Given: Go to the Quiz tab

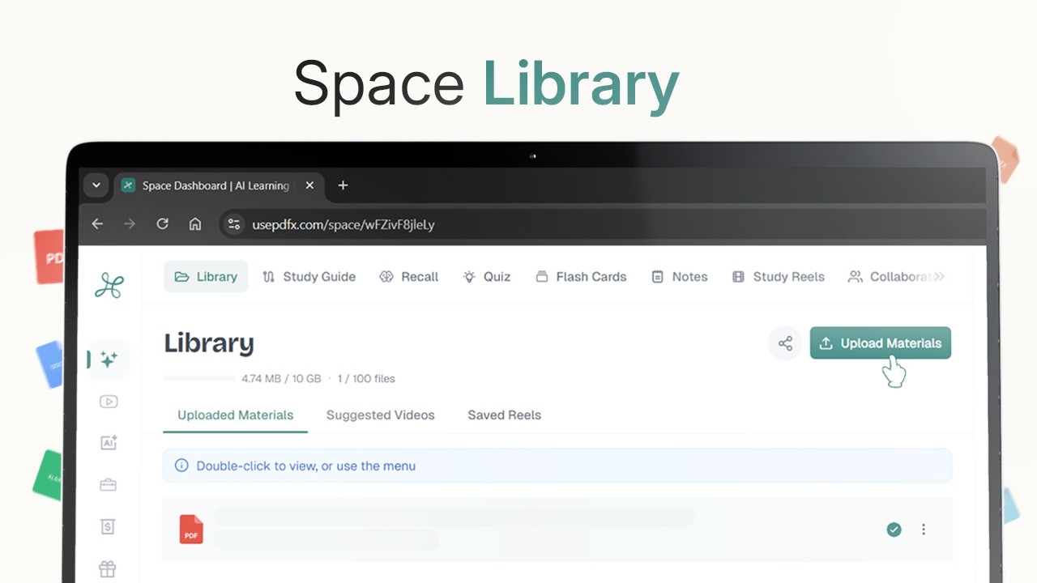Looking at the screenshot, I should pyautogui.click(x=486, y=276).
